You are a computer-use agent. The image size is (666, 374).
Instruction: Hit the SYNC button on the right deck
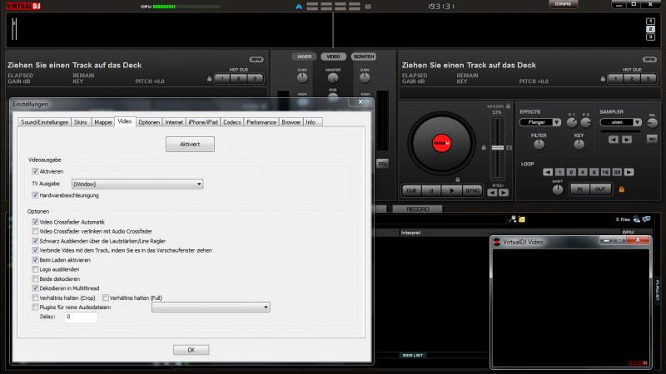(472, 190)
